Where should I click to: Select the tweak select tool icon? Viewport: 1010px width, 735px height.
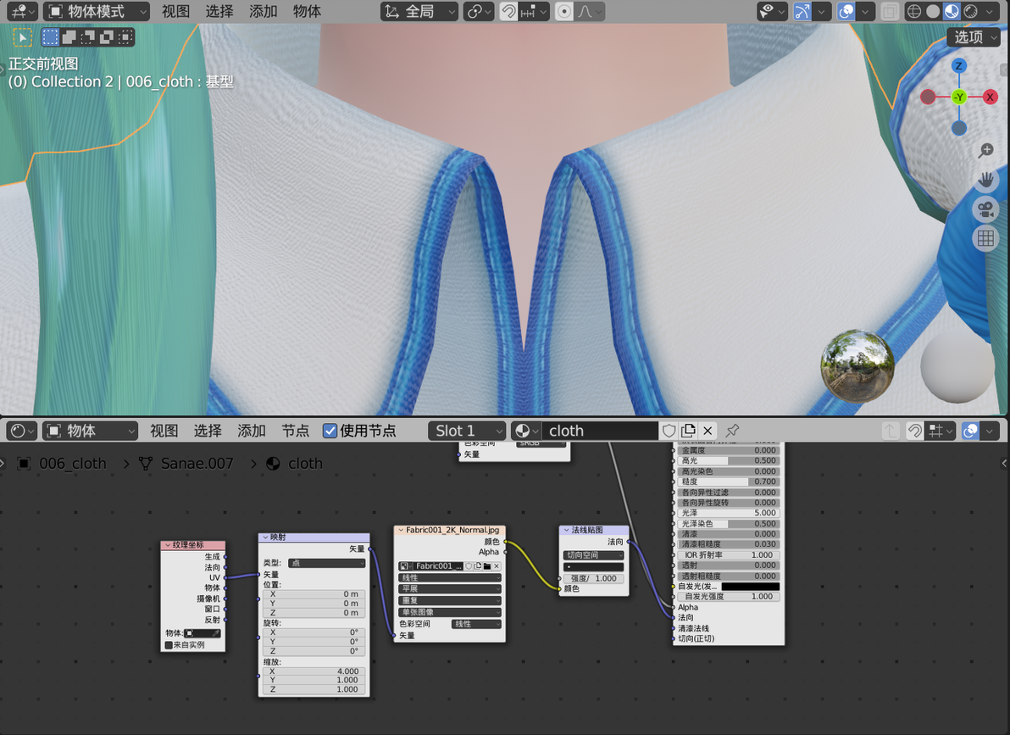point(22,37)
